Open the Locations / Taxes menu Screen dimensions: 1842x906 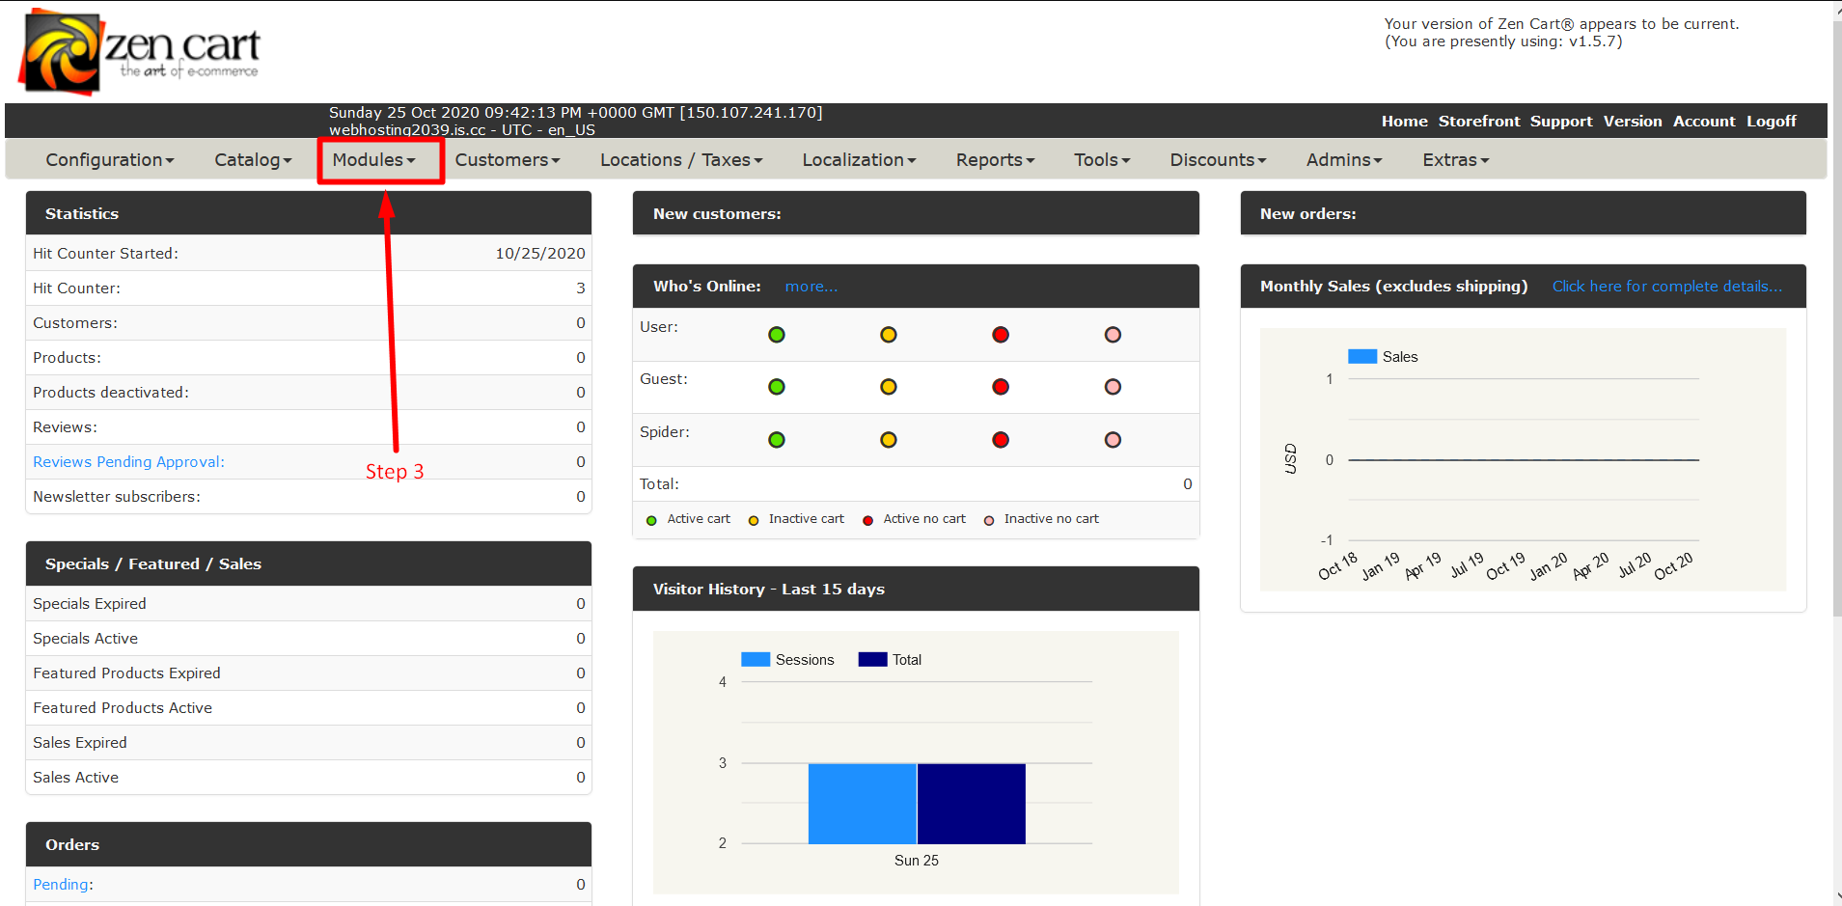(681, 160)
